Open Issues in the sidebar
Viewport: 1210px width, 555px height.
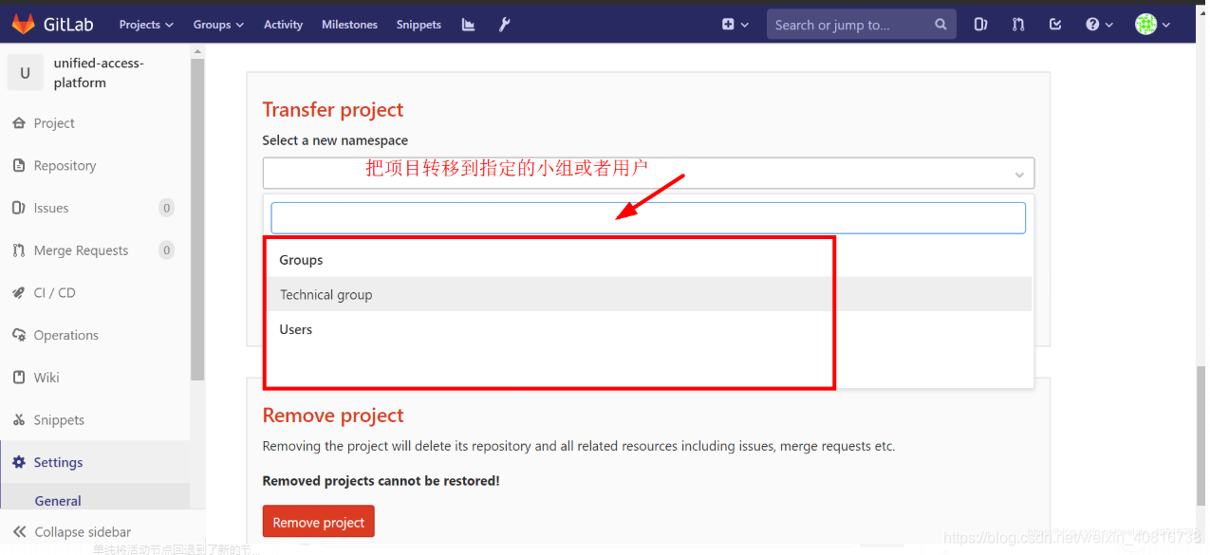pos(51,208)
